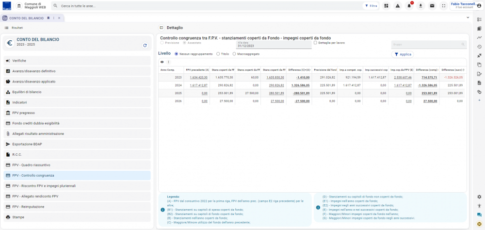Click the 280.501,89 underlined value in 2025 row
The width and height of the screenshot is (485, 230).
tap(277, 93)
